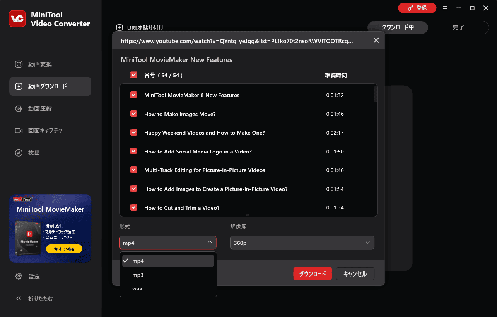Click the red ダウンロード button
Image resolution: width=497 pixels, height=317 pixels.
tap(313, 274)
